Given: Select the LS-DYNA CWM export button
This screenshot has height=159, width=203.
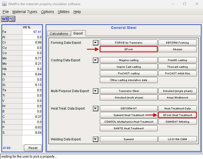Looking at the screenshot, I should tap(177, 139).
